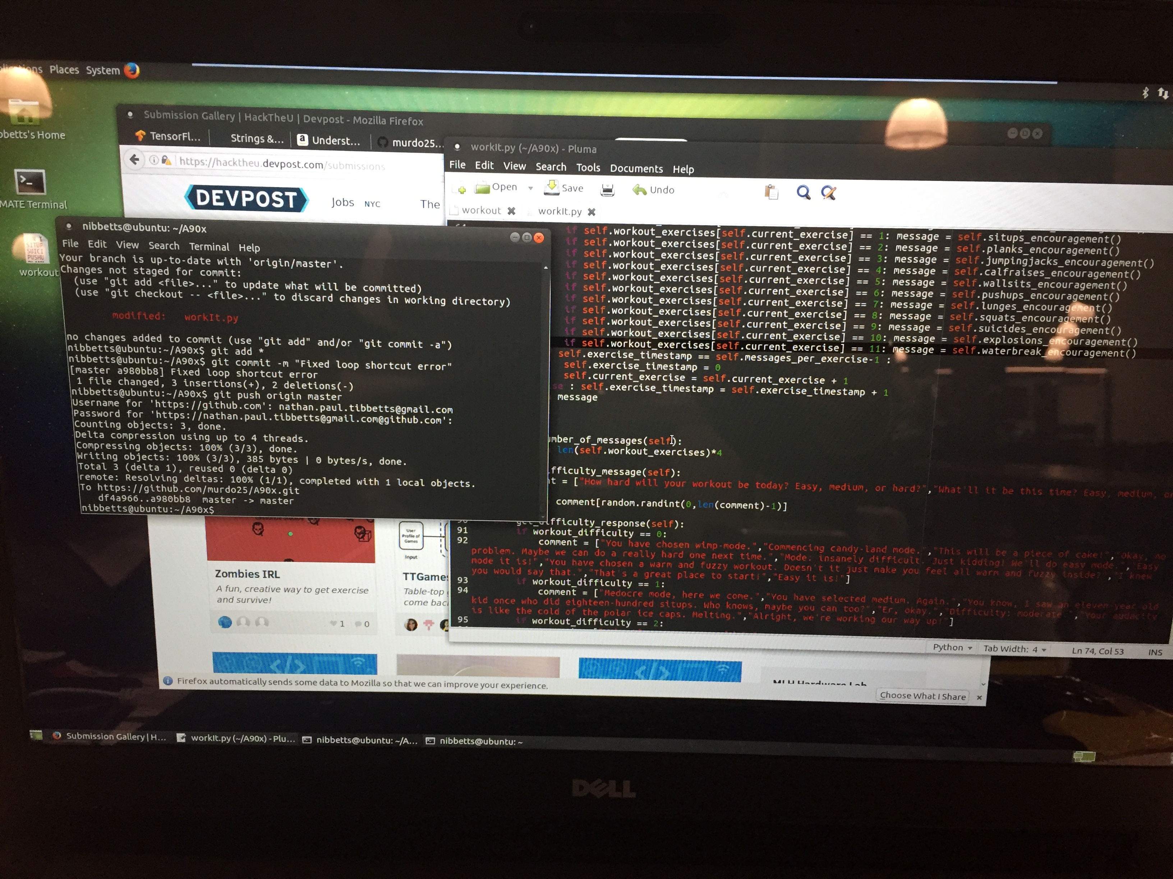Click the Paste clipboard icon

(x=771, y=192)
